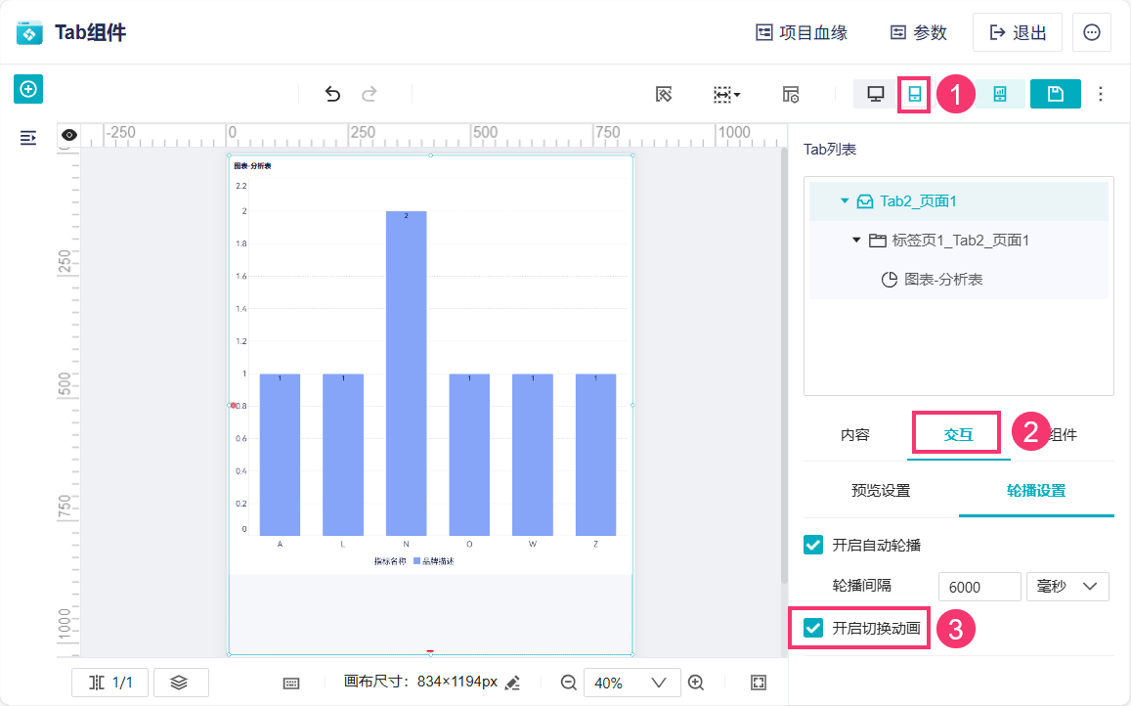Switch to mobile layout view
Screen dimensions: 1131x706
coord(915,95)
